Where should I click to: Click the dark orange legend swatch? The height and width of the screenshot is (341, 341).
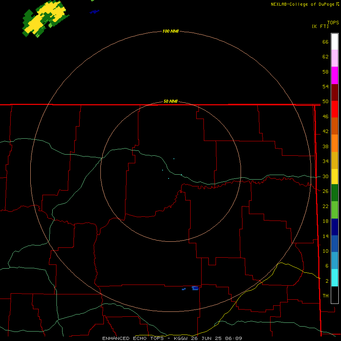[335, 126]
